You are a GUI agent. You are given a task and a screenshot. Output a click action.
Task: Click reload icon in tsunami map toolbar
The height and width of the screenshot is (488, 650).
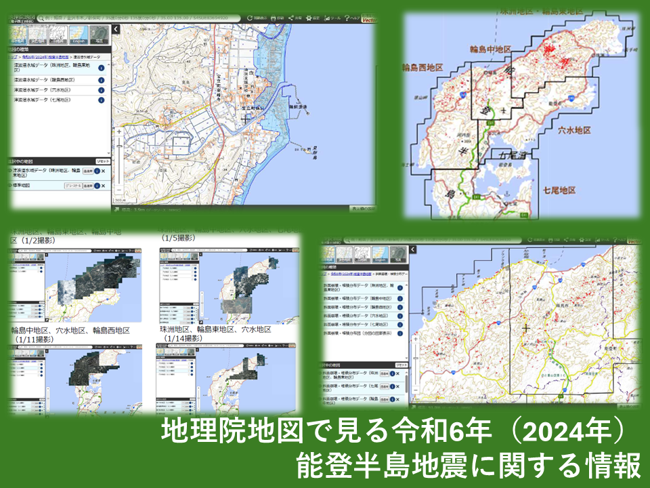(x=250, y=18)
